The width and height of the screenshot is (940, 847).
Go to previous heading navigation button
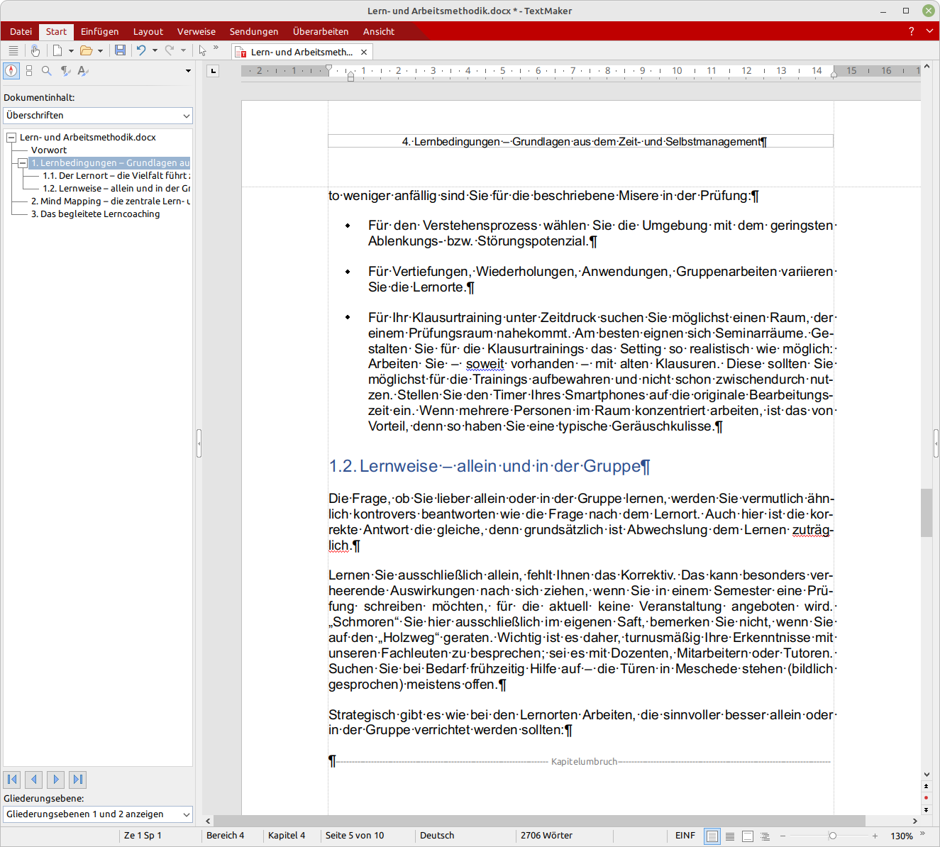[x=34, y=780]
